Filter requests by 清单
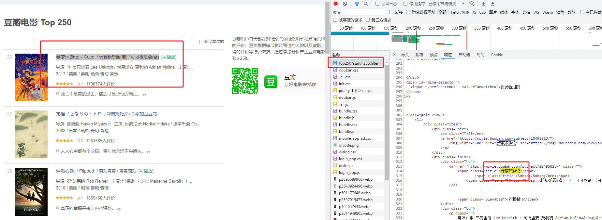 click(560, 12)
